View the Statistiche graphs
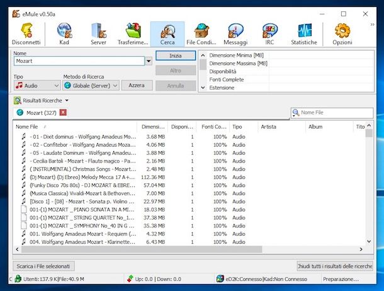 [x=304, y=34]
